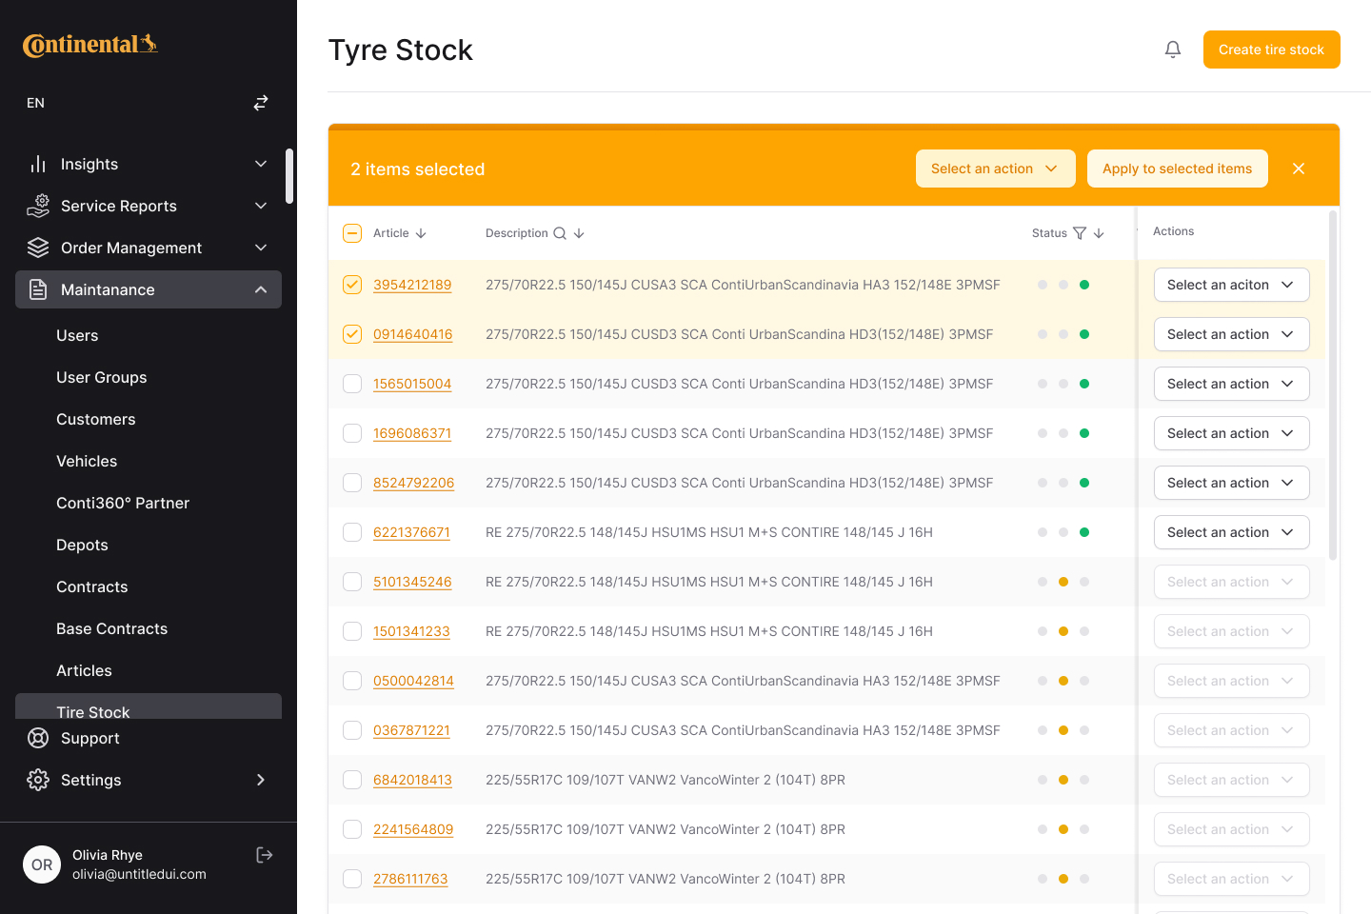Click the Service Reports hand-gear icon
1371x914 pixels.
coord(38,206)
